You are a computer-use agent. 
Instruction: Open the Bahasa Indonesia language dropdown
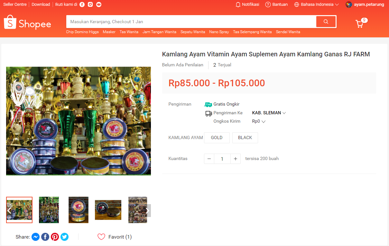(317, 5)
